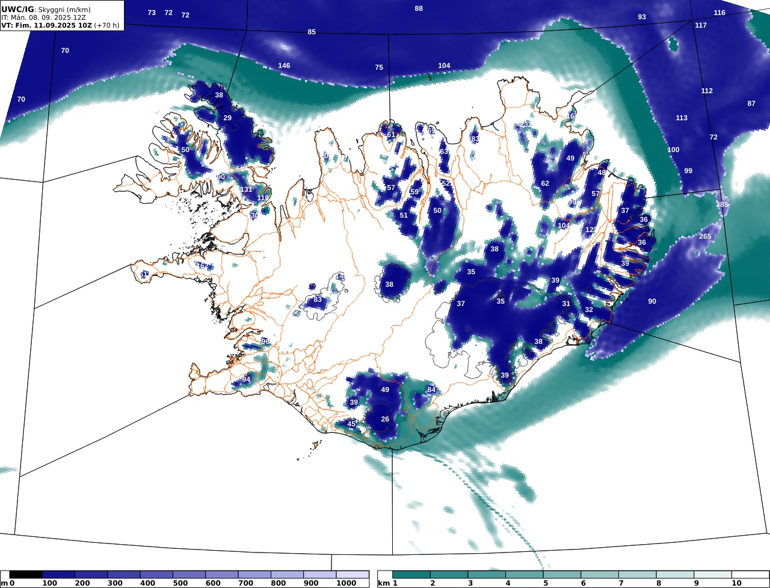Click the value 117 on the map
The height and width of the screenshot is (588, 770).
point(701,25)
